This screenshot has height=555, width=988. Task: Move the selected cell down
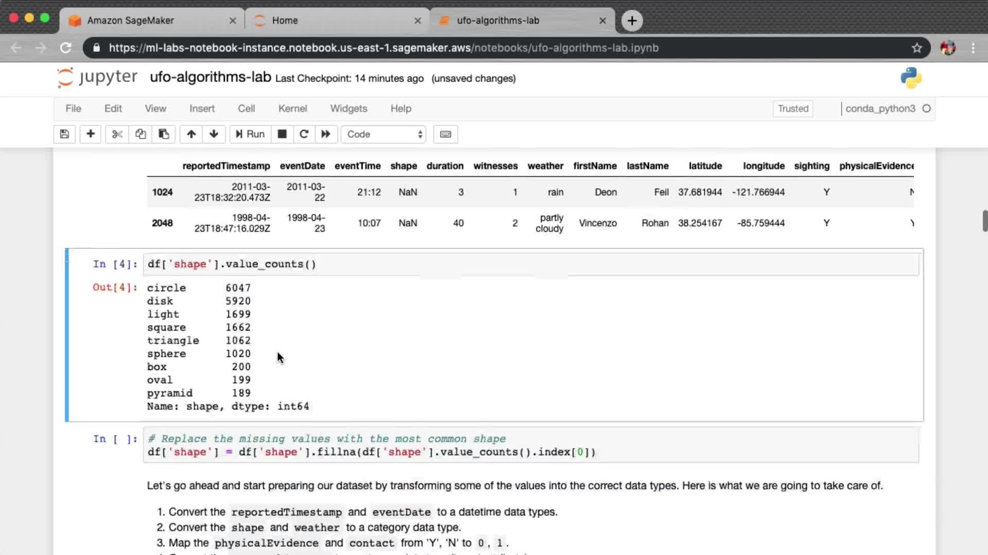pyautogui.click(x=214, y=134)
